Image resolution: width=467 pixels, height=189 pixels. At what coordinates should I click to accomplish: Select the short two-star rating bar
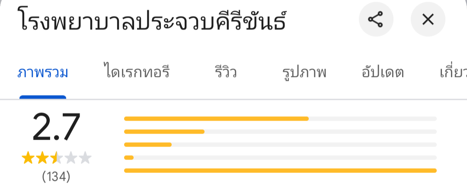tap(280, 157)
